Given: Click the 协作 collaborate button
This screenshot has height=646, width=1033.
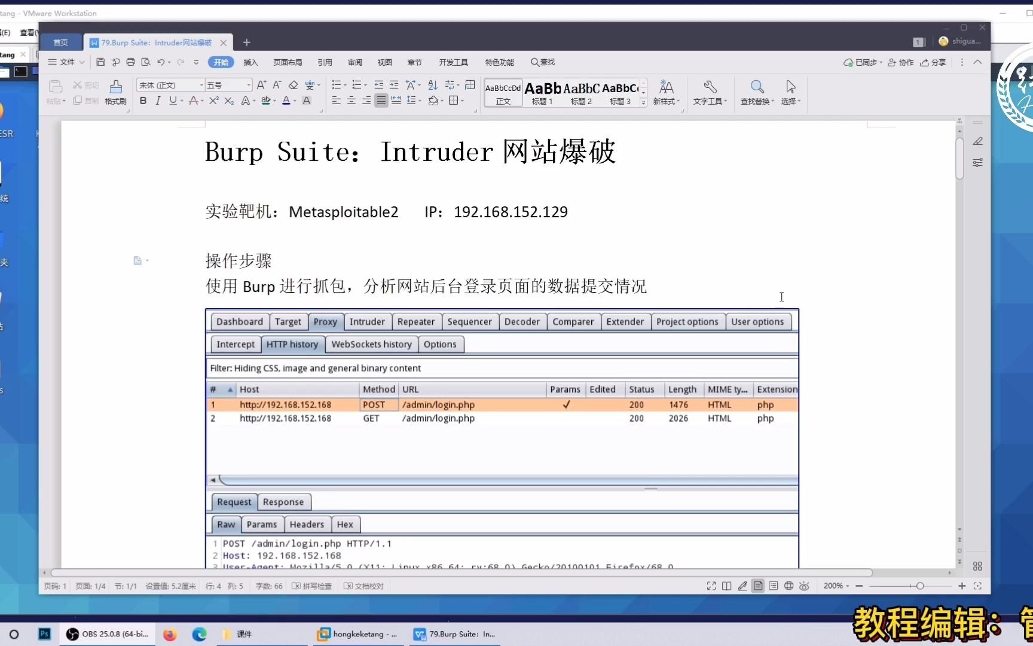Looking at the screenshot, I should click(x=901, y=62).
